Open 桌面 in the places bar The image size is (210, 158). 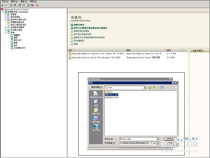(96, 103)
